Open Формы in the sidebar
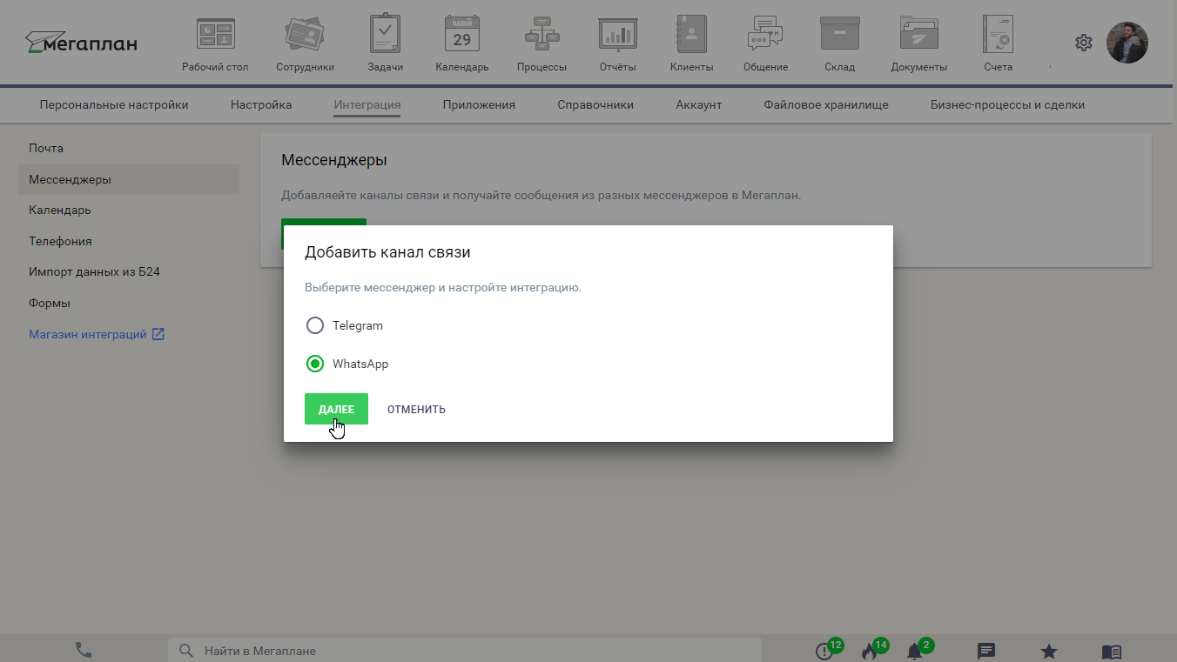This screenshot has width=1177, height=662. pos(129,304)
